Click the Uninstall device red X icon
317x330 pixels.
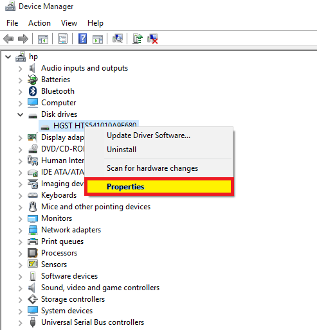152,39
